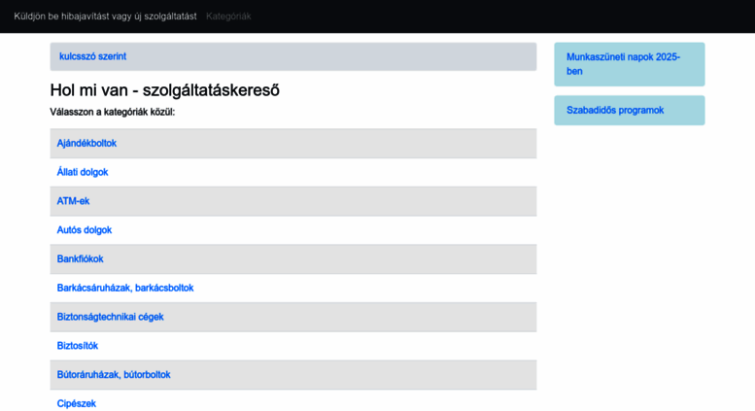Select the 'Állati dolgok' category
The height and width of the screenshot is (411, 755).
83,172
